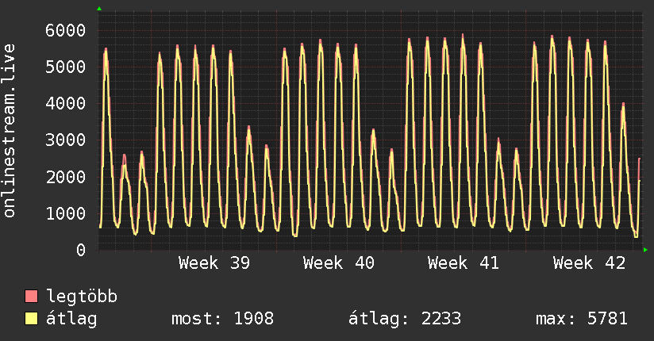The image size is (654, 341).
Task: Click the 'átlag: 2233' average statistic
Action: pos(405,320)
